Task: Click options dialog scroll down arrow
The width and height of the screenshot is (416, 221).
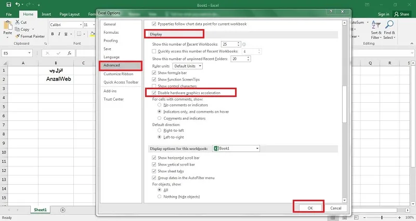Action: click(344, 200)
